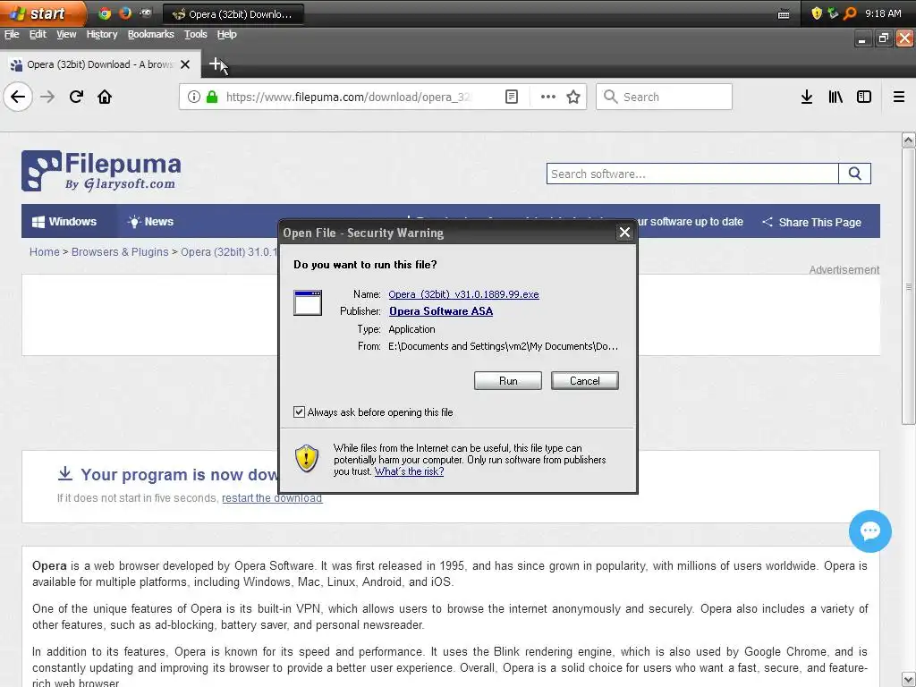
Task: Select Opera (32bit) Downlo... taskbar button
Action: pyautogui.click(x=233, y=14)
